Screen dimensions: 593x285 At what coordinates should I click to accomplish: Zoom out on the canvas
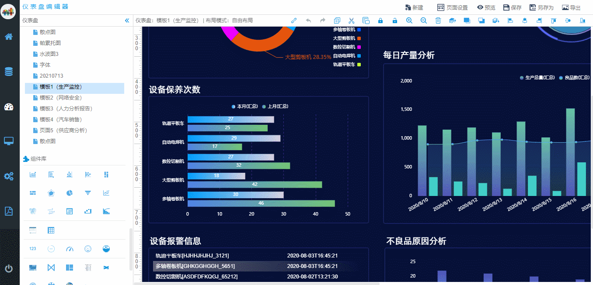point(424,21)
